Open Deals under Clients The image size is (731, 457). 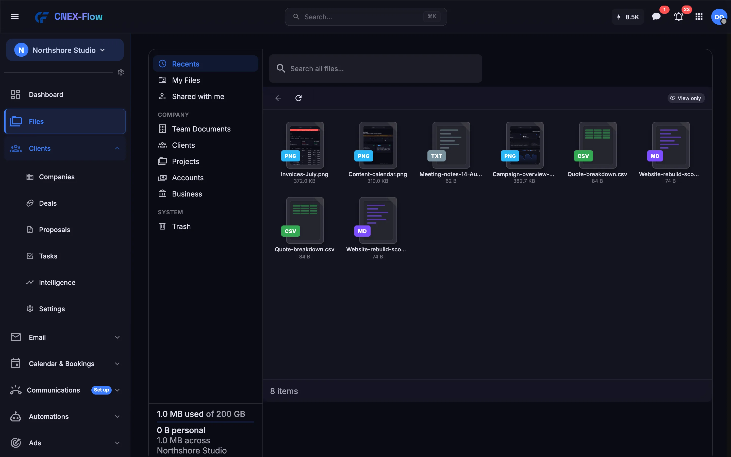tap(42, 203)
